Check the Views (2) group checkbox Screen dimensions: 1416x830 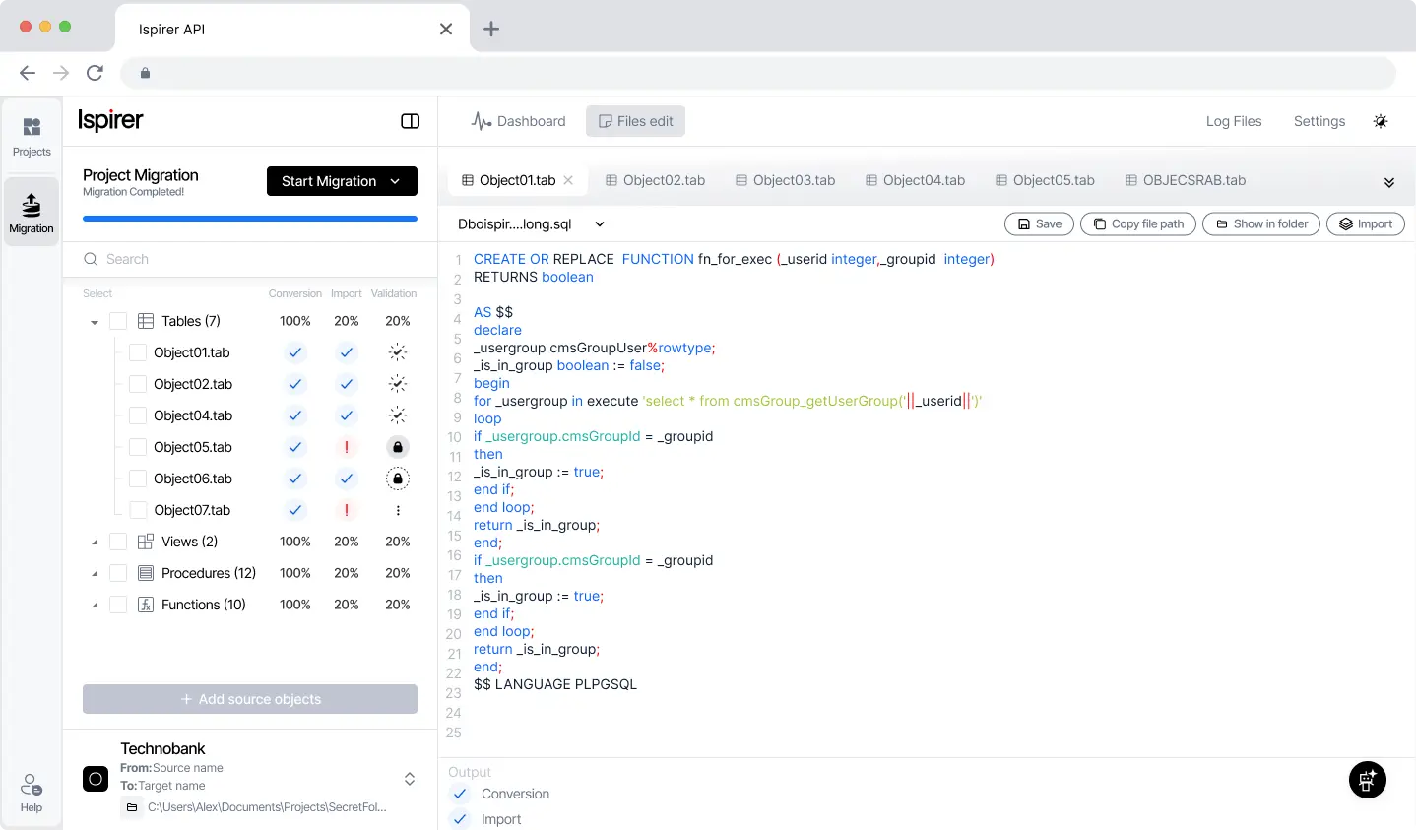click(118, 542)
